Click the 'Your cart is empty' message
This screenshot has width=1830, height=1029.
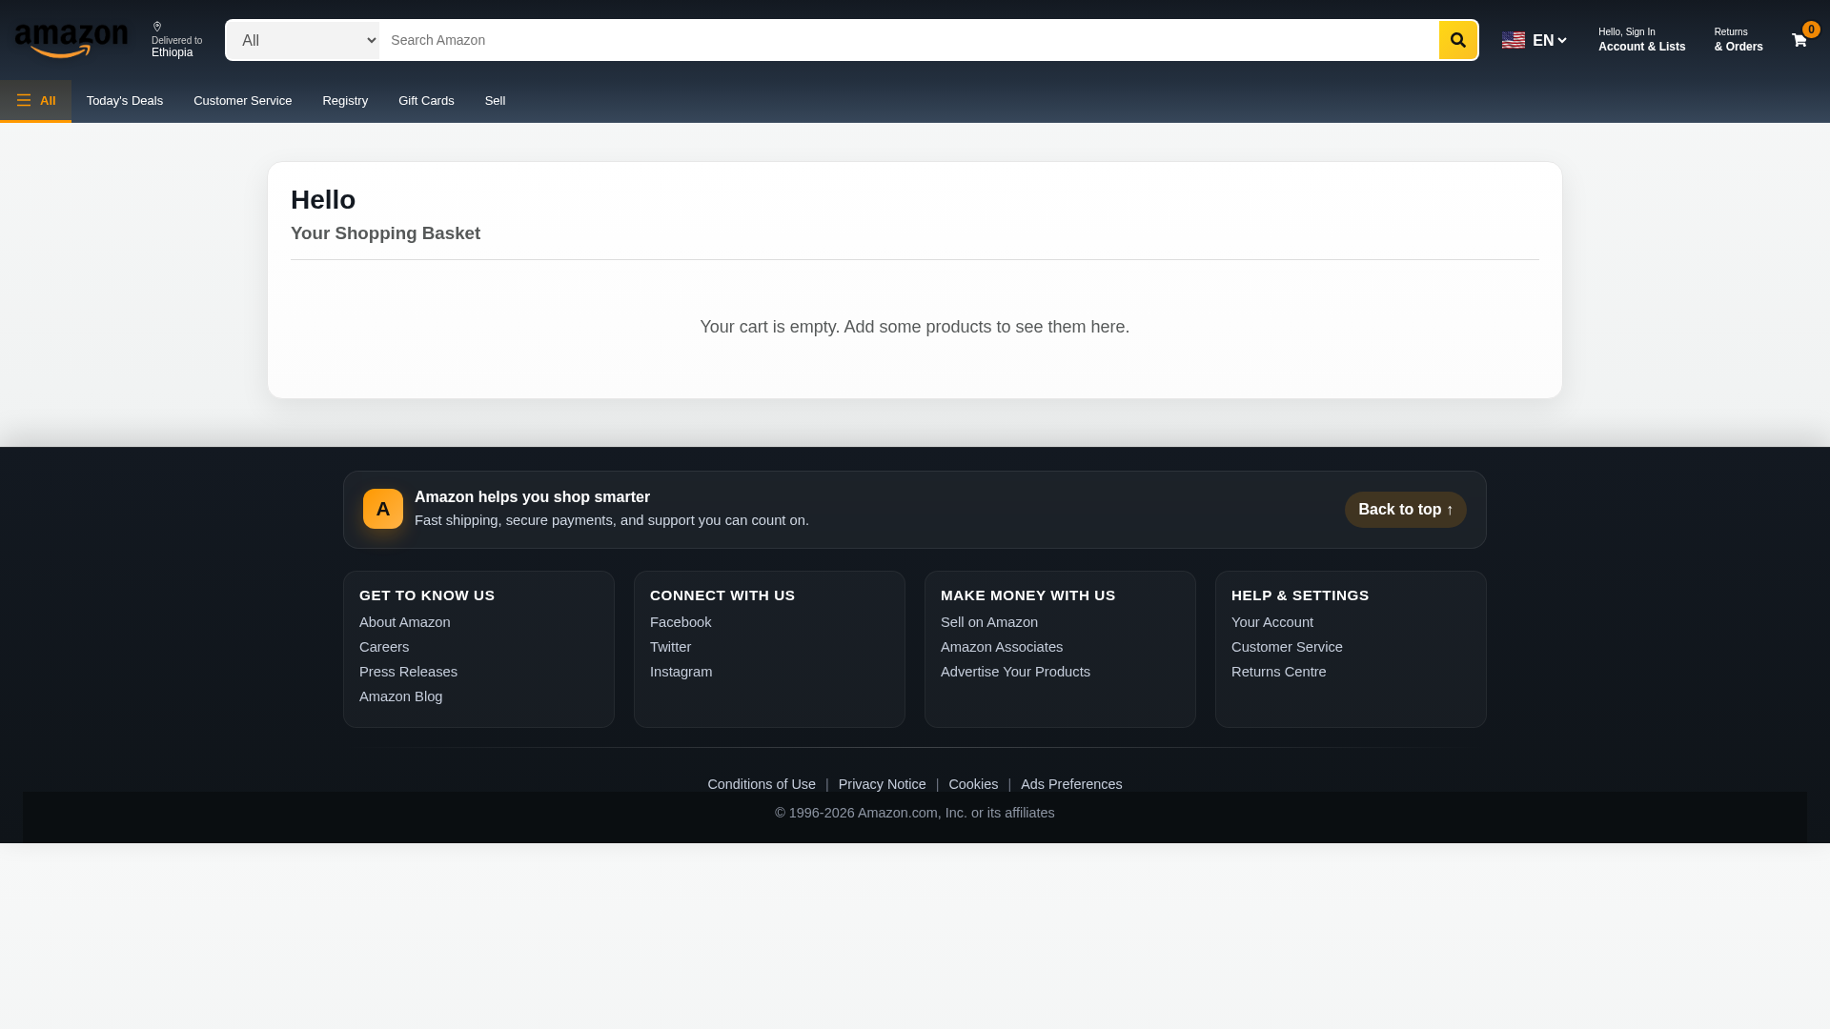click(915, 327)
